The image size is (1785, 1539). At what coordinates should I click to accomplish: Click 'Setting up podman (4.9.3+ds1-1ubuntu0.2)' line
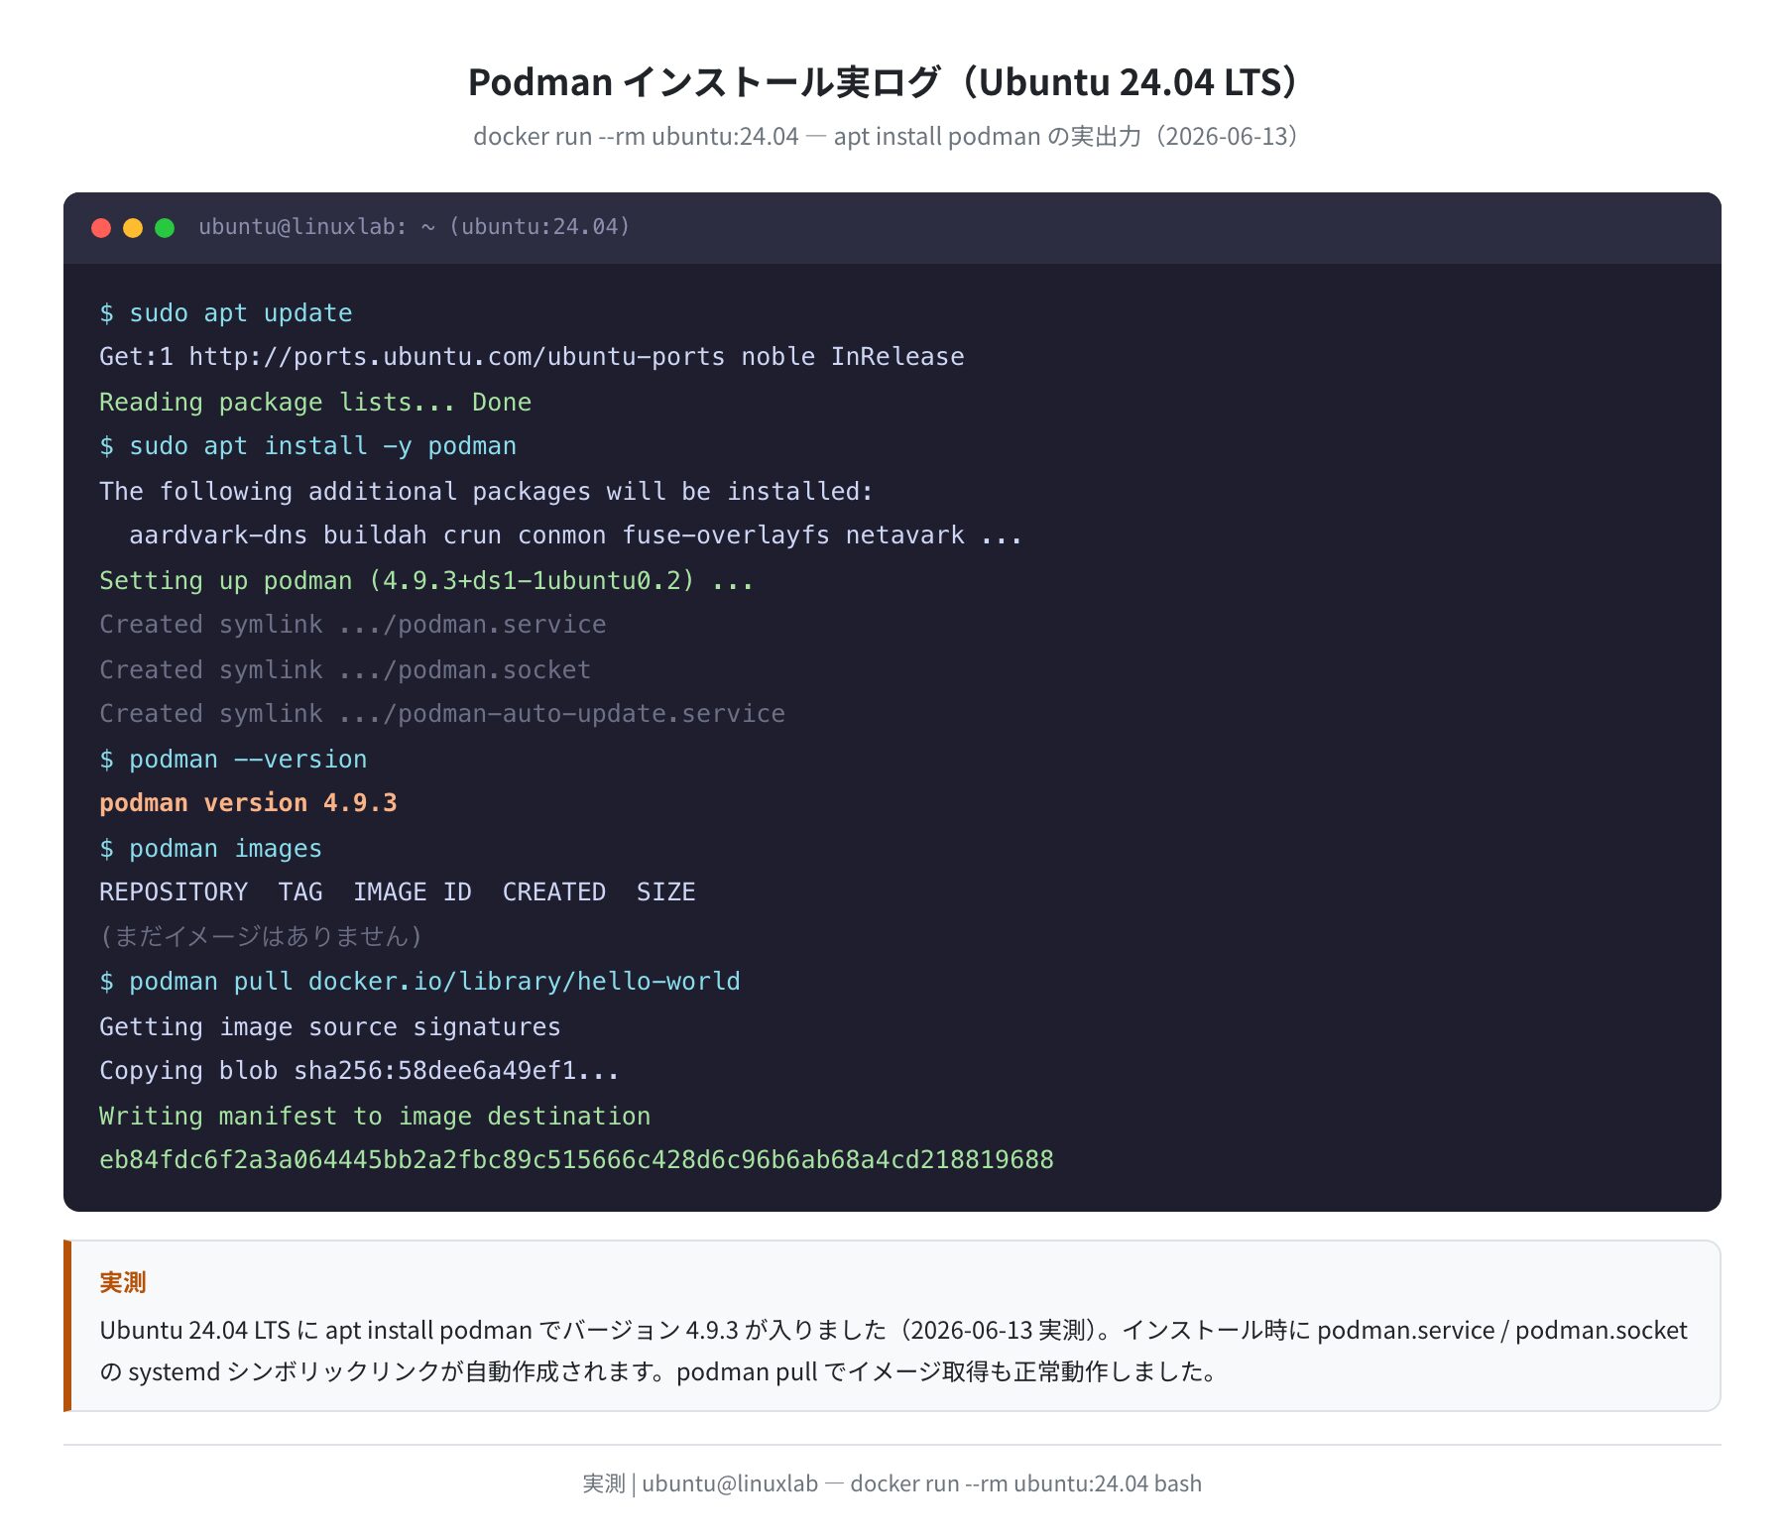pos(426,581)
